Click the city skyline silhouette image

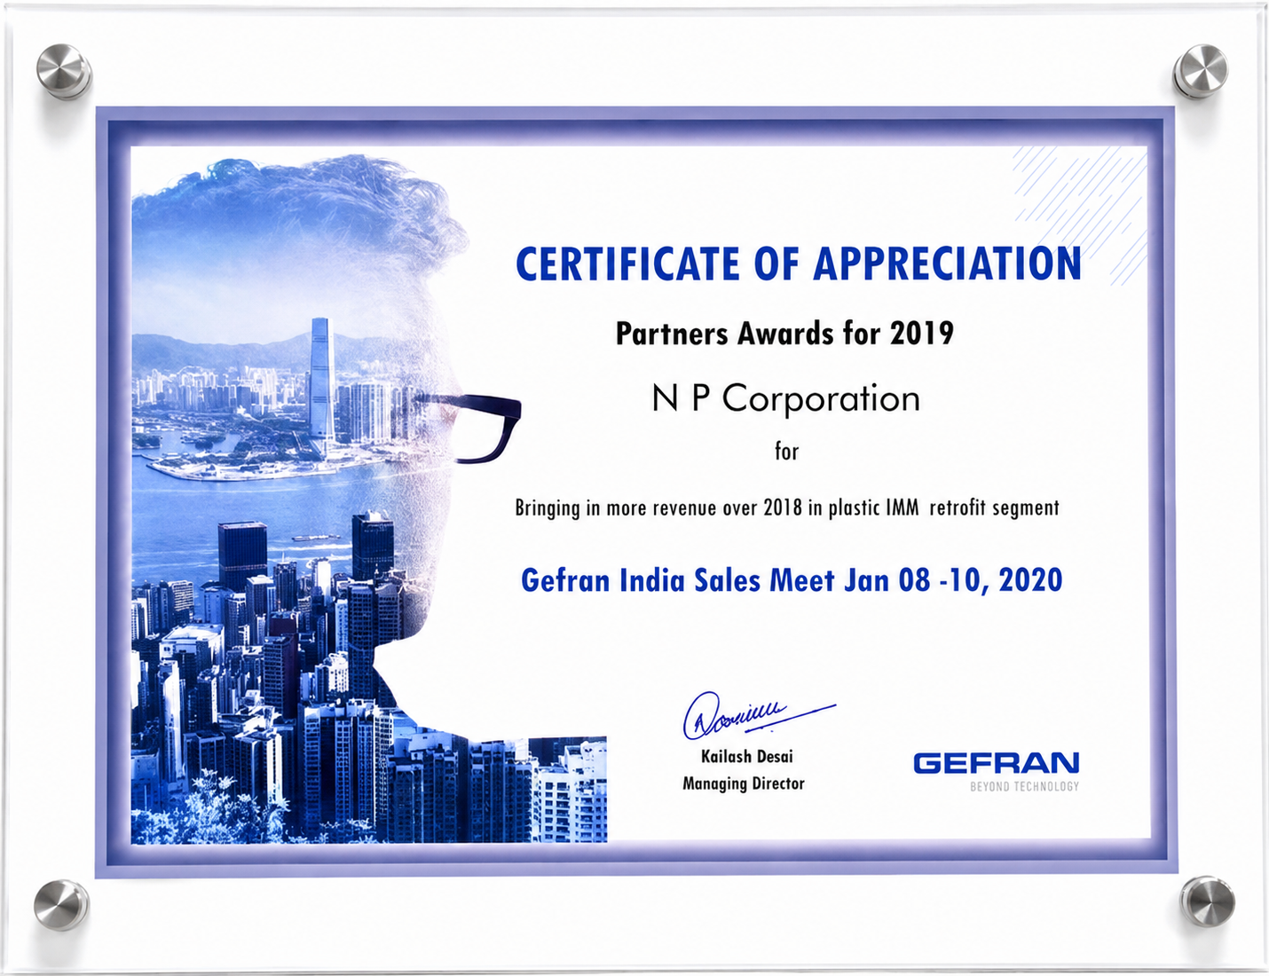coord(369,499)
